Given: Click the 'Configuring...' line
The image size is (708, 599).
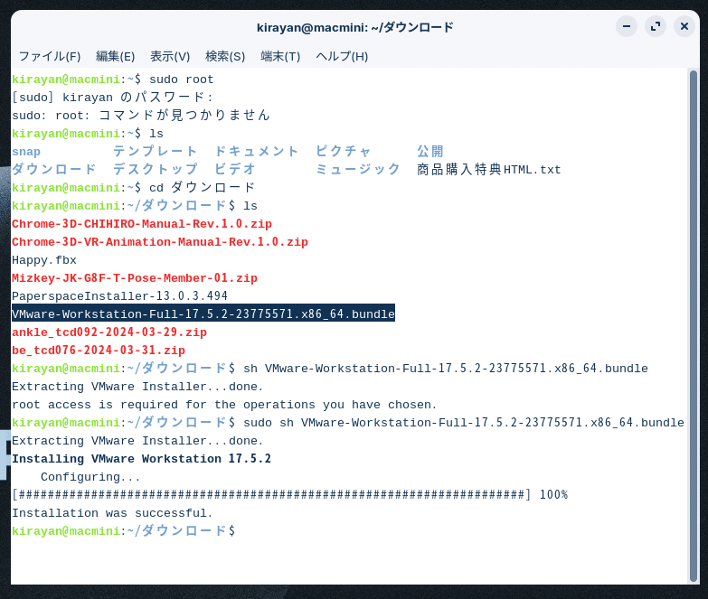Looking at the screenshot, I should click(x=90, y=477).
